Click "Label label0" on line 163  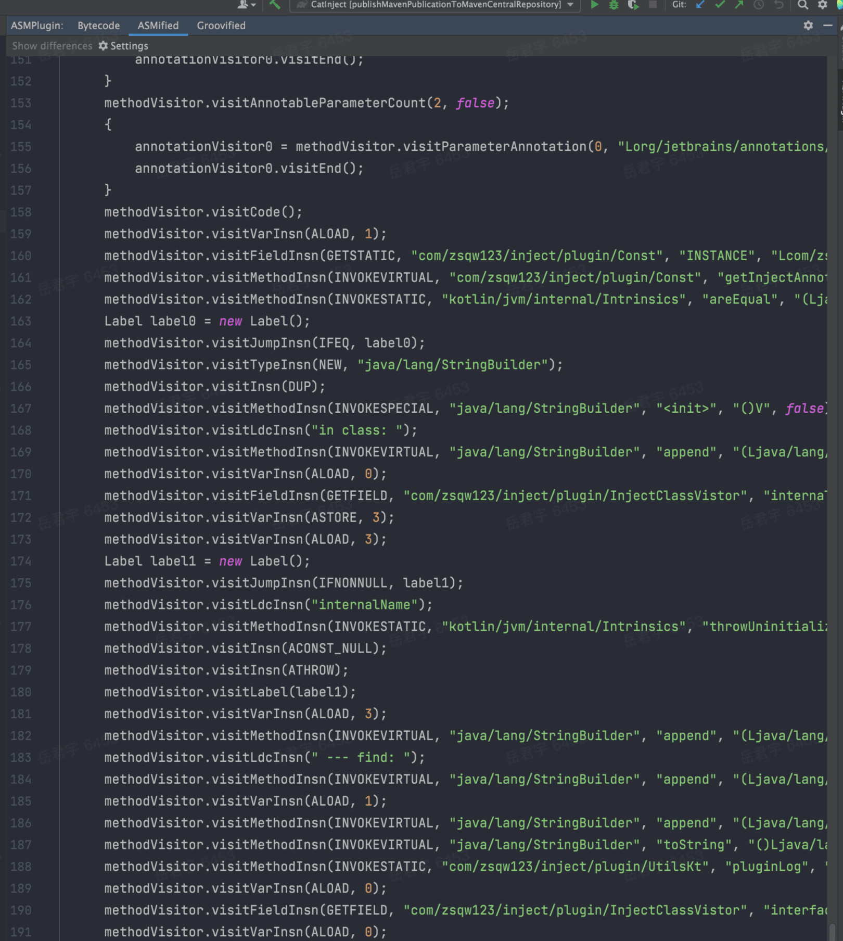coord(150,321)
